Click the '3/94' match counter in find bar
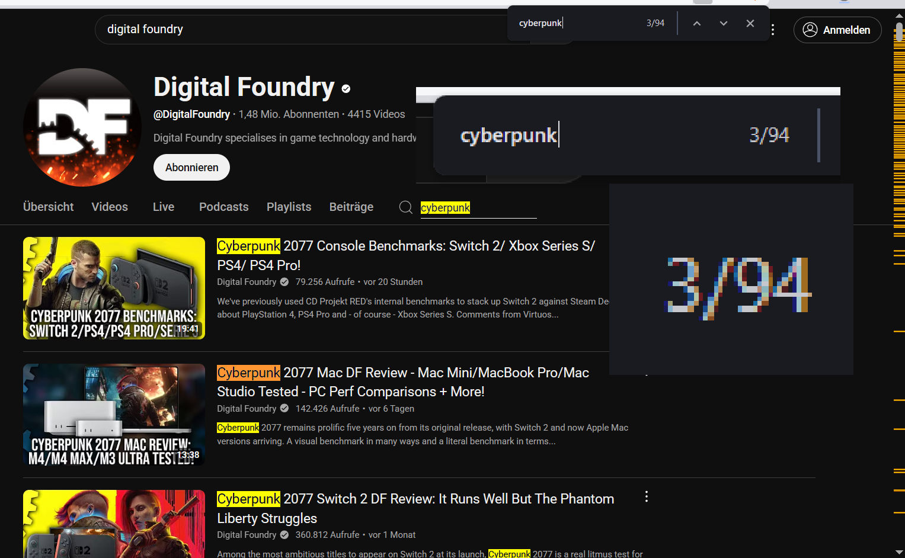 tap(655, 23)
